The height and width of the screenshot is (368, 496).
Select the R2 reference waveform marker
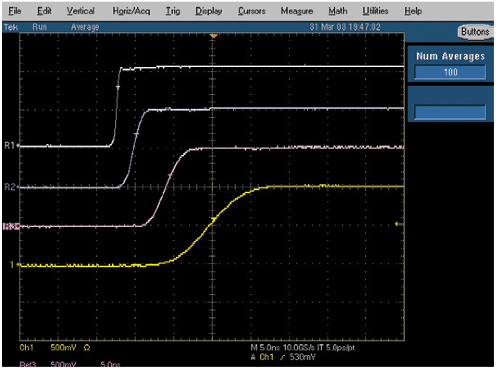pyautogui.click(x=11, y=187)
